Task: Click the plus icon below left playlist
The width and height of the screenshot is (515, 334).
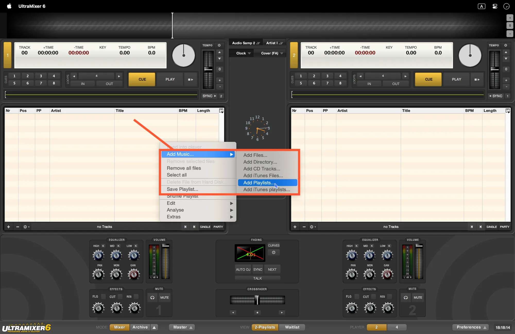Action: tap(8, 227)
